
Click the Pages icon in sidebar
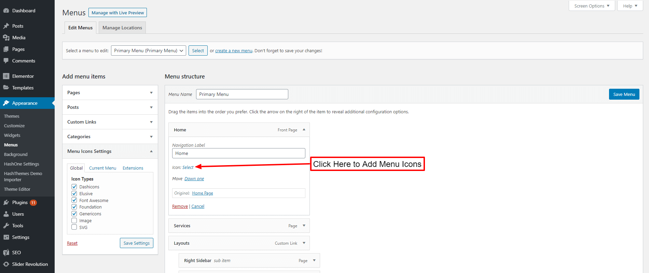(6, 49)
